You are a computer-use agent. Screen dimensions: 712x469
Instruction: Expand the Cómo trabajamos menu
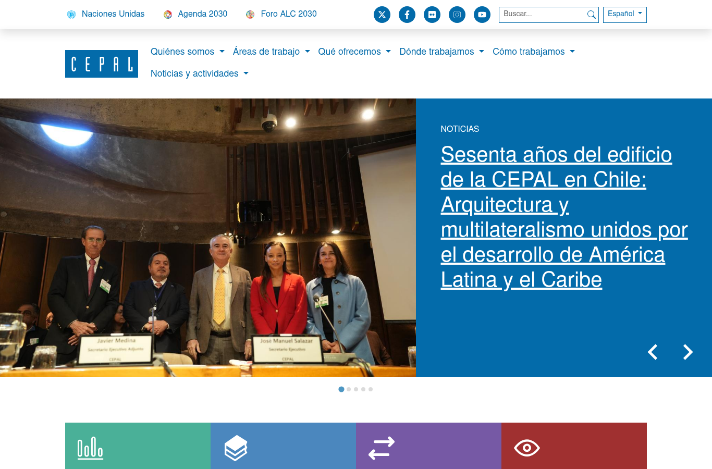[534, 52]
